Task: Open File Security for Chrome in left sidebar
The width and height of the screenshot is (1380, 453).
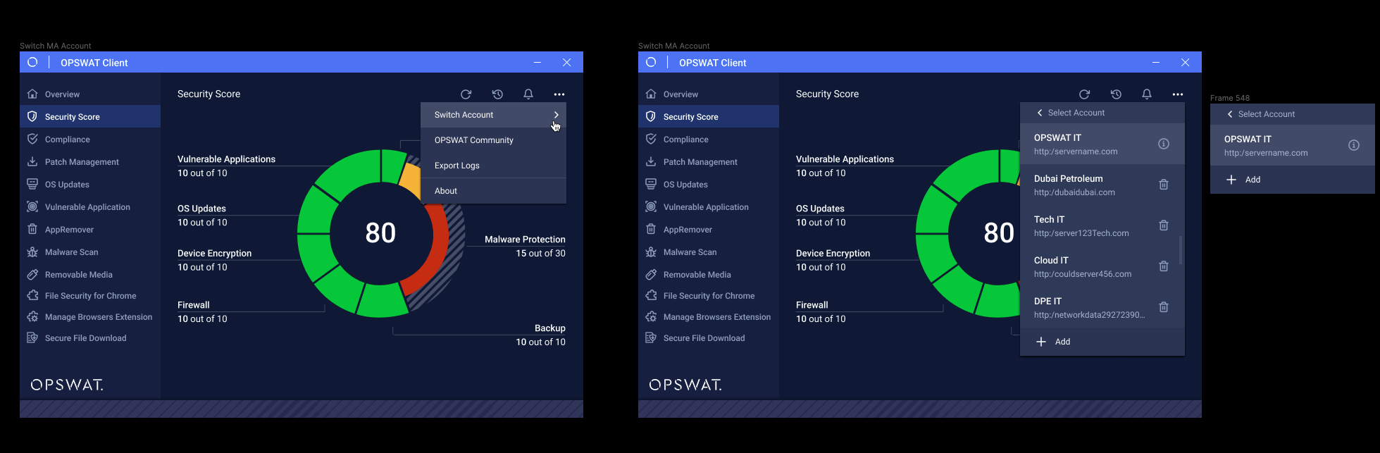Action: (x=90, y=296)
